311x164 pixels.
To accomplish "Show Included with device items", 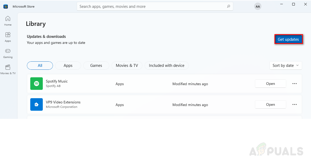I will coord(166,66).
